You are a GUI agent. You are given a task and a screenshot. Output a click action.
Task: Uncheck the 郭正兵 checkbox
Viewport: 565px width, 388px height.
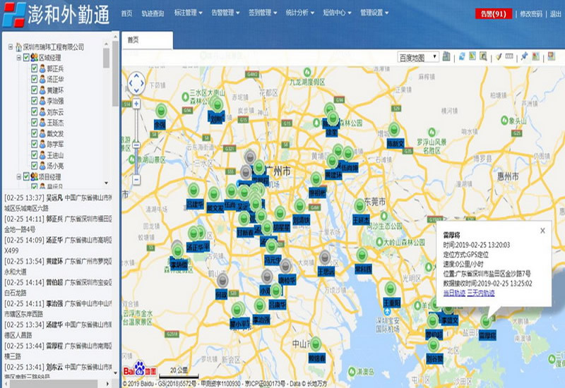click(34, 68)
